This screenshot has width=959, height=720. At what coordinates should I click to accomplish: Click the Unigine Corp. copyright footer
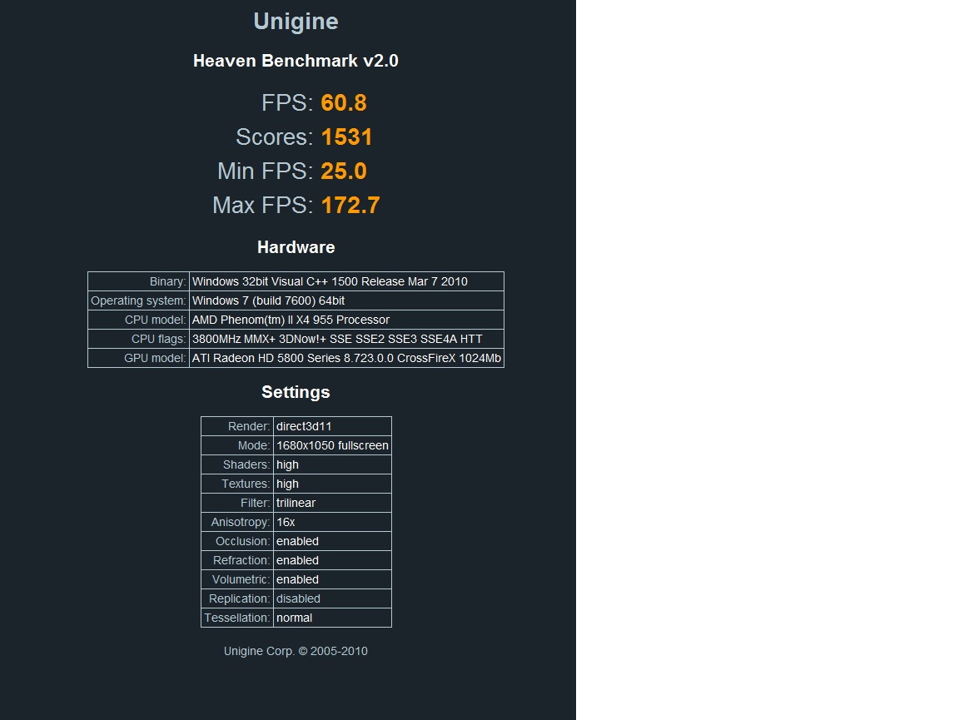click(296, 652)
